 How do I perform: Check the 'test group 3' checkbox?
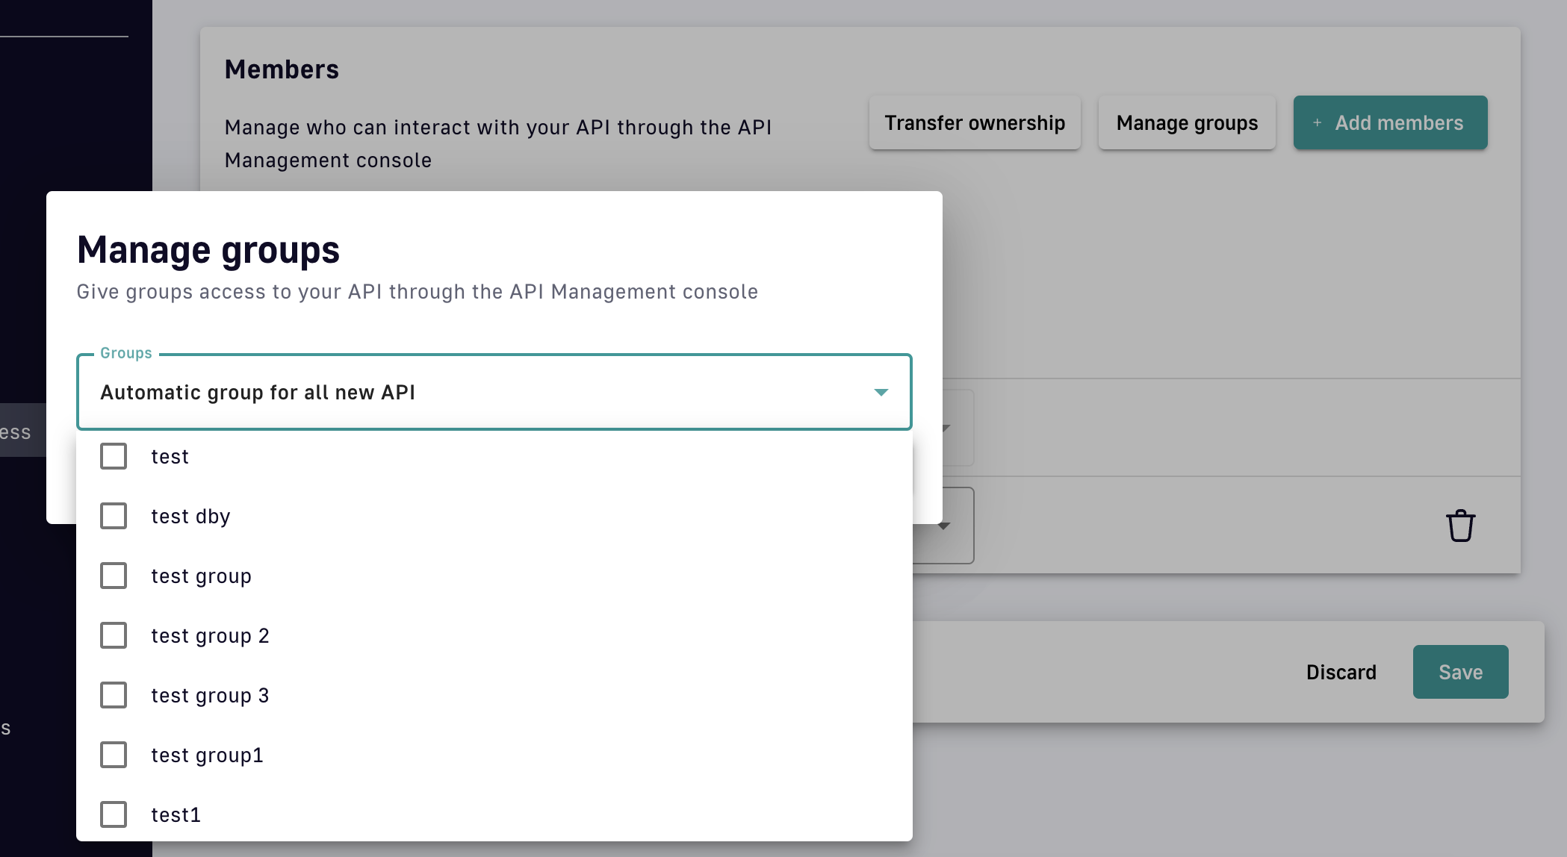[114, 695]
